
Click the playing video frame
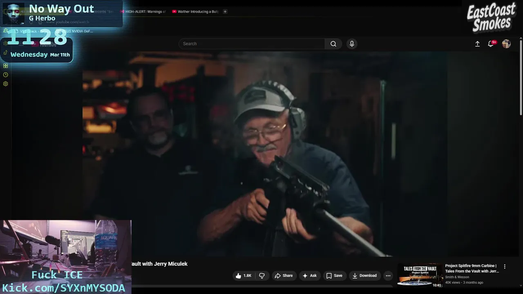click(265, 154)
